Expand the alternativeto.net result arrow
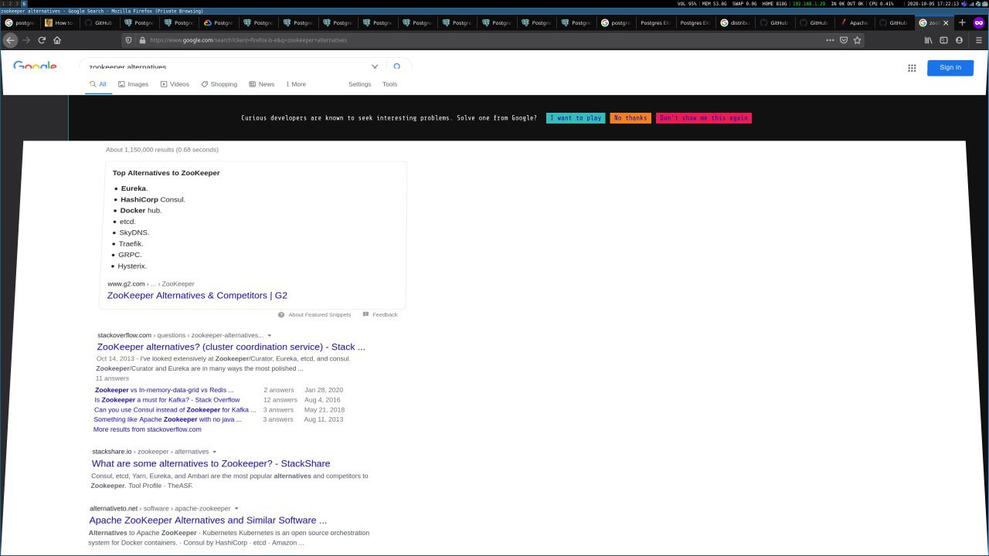The height and width of the screenshot is (556, 989). tap(236, 509)
